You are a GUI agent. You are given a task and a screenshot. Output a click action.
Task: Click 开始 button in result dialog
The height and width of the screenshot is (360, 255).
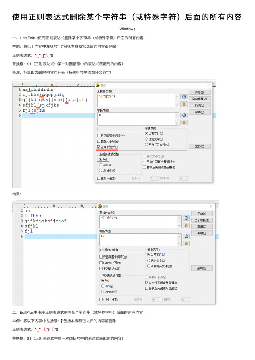pyautogui.click(x=202, y=214)
